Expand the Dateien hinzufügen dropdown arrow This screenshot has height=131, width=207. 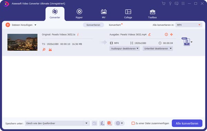point(36,25)
